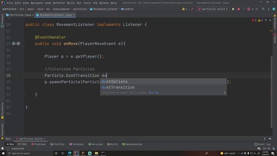277x156 pixels.
Task: Open Microsoft Edge from taskbar
Action: [x=70, y=153]
